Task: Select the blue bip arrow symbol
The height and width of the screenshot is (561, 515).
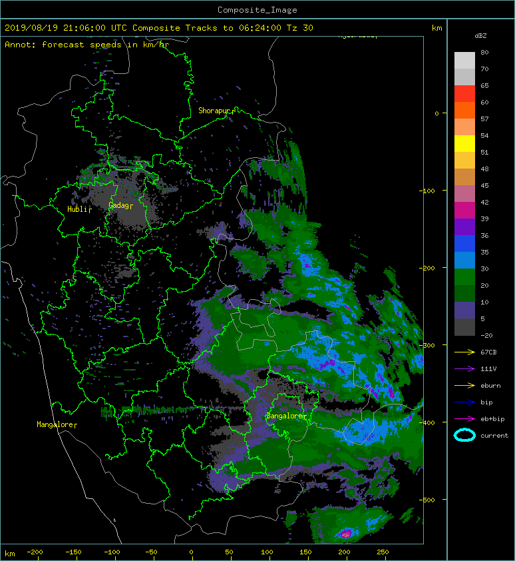Action: tap(464, 402)
